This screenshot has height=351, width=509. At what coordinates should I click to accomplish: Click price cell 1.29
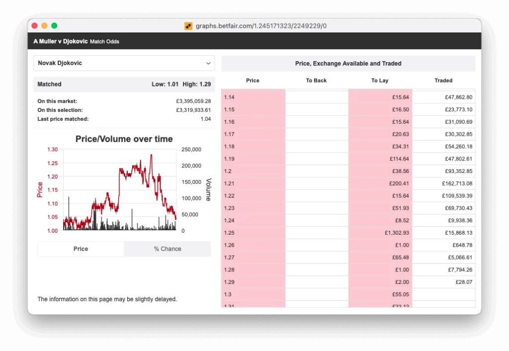pyautogui.click(x=253, y=282)
